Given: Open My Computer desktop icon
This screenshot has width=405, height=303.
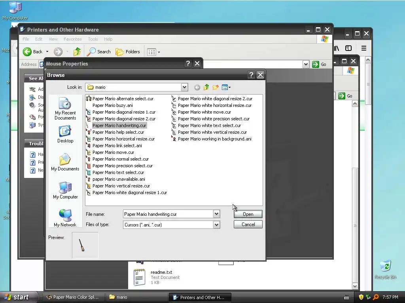Looking at the screenshot, I should coord(15,11).
